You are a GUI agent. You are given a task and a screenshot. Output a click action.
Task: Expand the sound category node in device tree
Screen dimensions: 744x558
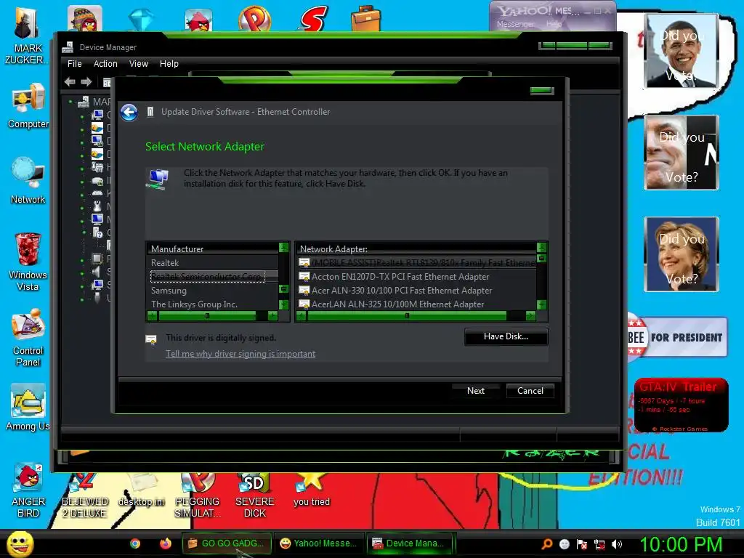pyautogui.click(x=82, y=273)
